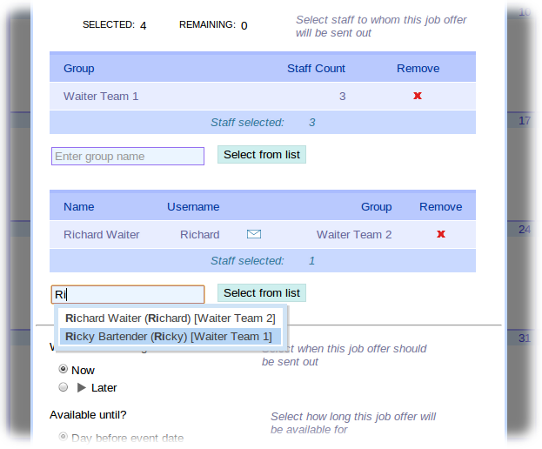Screen dimensions: 542x449
Task: Click the Username column header
Action: (x=193, y=207)
